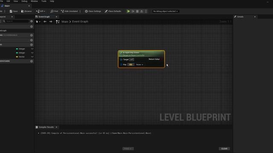This screenshot has height=153, width=273.
Task: Toggle Hide Unrelated nodes
Action: [69, 11]
